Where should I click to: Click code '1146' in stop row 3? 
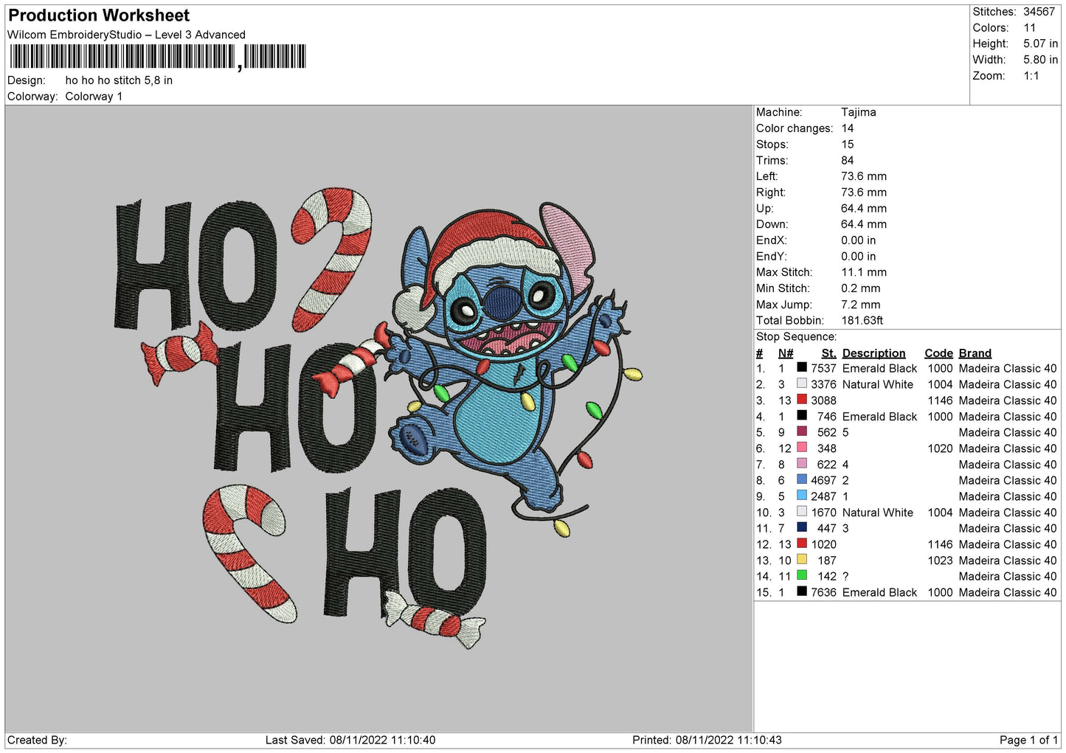click(941, 401)
